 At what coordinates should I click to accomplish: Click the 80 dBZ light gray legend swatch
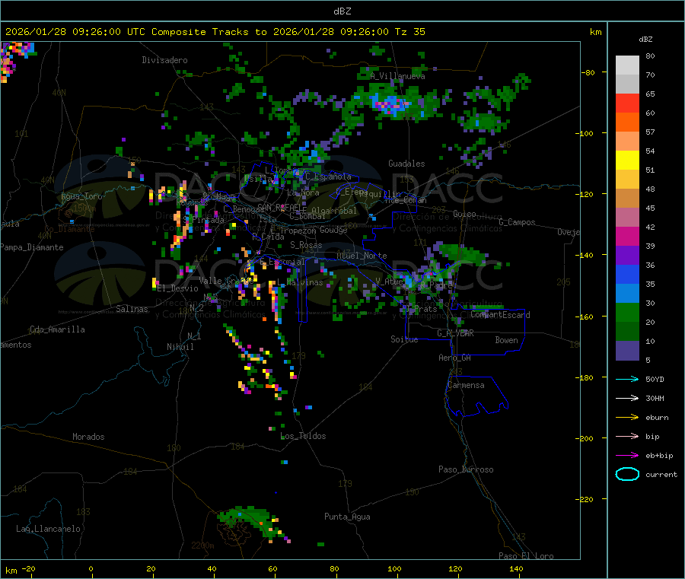[x=627, y=65]
